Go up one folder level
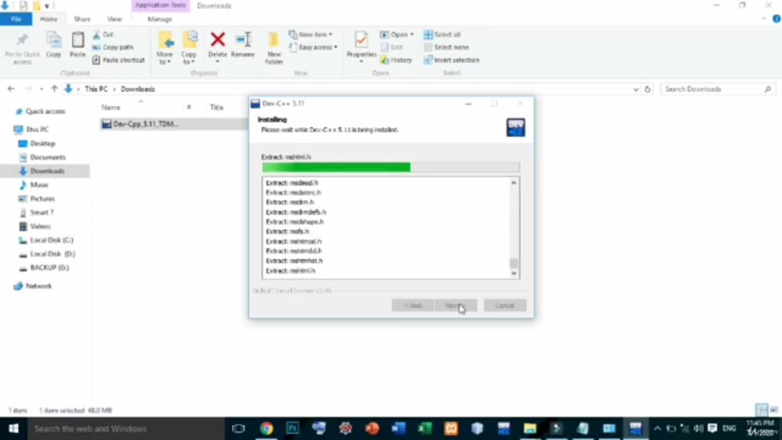Image resolution: width=782 pixels, height=440 pixels. (x=54, y=89)
